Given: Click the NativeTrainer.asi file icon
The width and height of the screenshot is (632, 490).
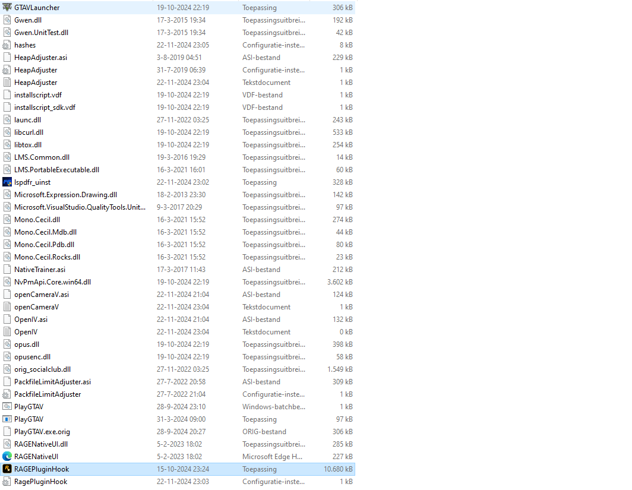Looking at the screenshot, I should 7,269.
